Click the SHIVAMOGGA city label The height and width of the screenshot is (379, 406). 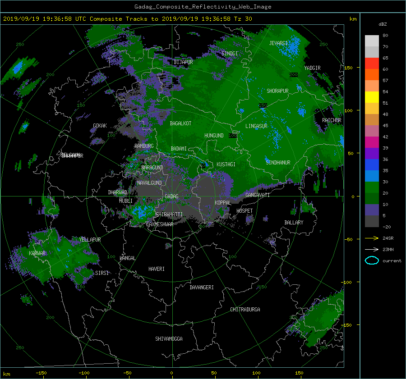tap(169, 339)
